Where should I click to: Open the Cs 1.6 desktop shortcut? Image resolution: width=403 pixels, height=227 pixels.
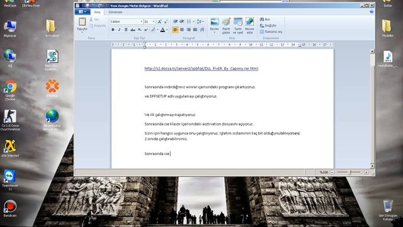click(10, 120)
